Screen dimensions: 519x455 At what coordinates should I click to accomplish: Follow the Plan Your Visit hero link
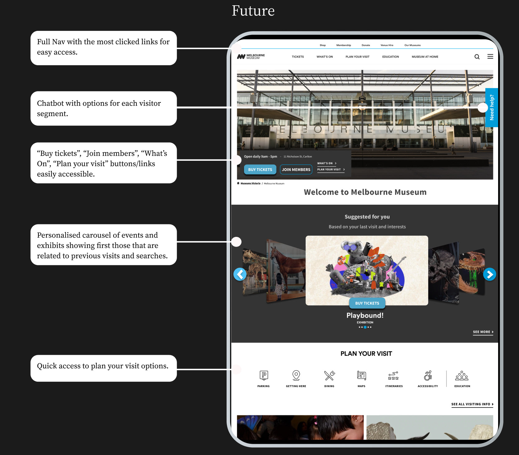point(331,169)
